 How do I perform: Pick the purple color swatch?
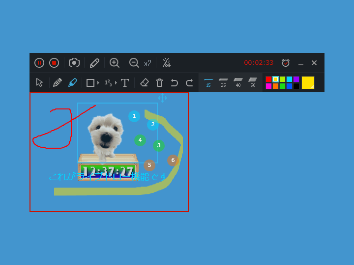point(296,79)
